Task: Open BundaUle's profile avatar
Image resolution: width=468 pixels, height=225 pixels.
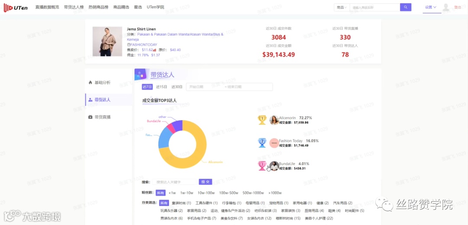Action: [x=274, y=166]
